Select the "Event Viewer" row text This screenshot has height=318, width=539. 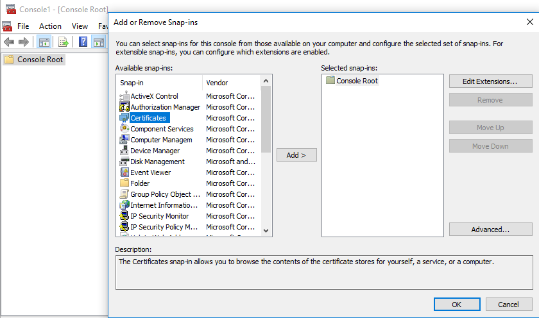(x=151, y=172)
